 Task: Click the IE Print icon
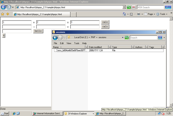point(139,14)
